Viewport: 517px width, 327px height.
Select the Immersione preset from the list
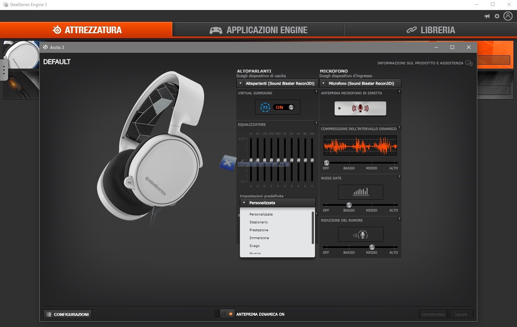click(259, 238)
